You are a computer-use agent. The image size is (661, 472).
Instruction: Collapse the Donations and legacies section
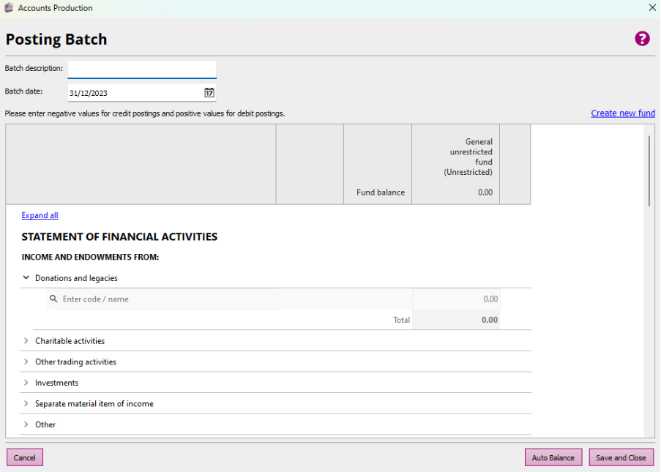pyautogui.click(x=26, y=278)
